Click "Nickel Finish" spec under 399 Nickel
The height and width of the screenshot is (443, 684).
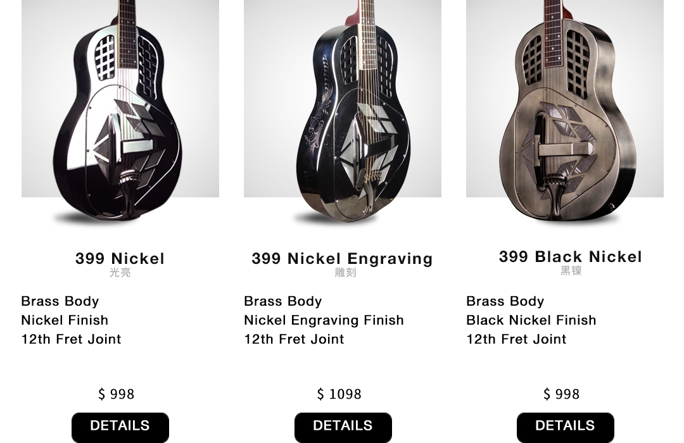coord(65,320)
